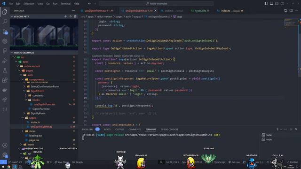The height and width of the screenshot is (169, 301).
Task: Collapse the HOLYJS-EXAMPLES section
Action: click(44, 53)
